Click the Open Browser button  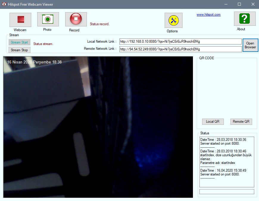pyautogui.click(x=250, y=45)
